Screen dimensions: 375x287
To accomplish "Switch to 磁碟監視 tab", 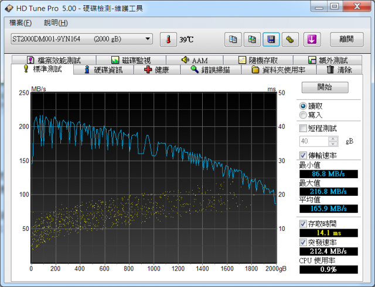I will [131, 60].
